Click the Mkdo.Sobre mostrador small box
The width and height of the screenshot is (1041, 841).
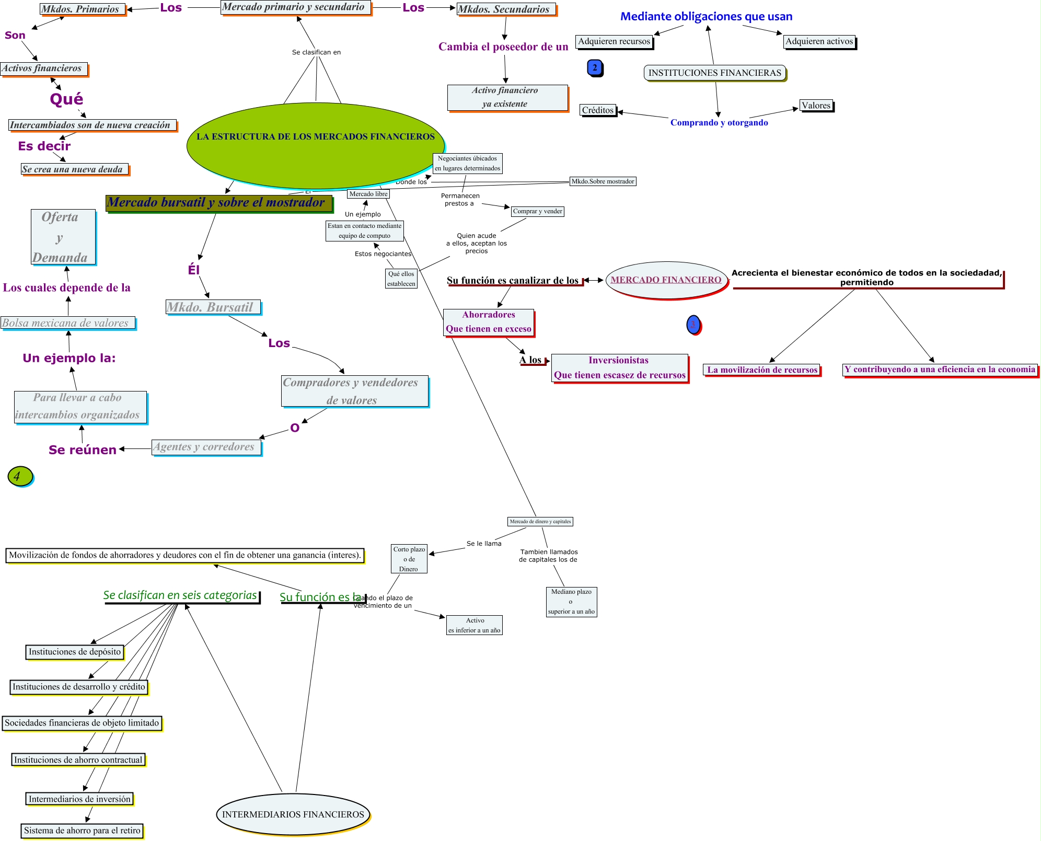[602, 181]
